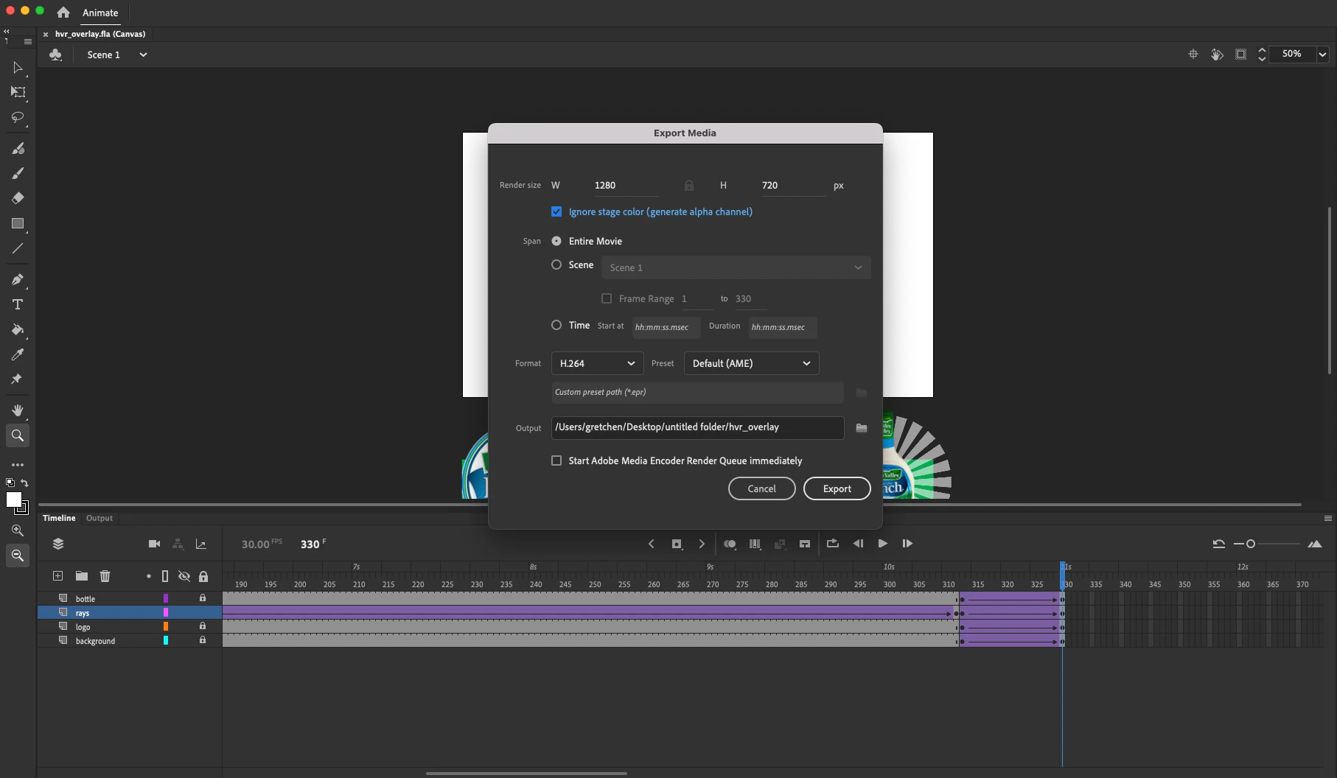Click the timeline horizontal scrollbar
The height and width of the screenshot is (778, 1337).
click(x=526, y=774)
